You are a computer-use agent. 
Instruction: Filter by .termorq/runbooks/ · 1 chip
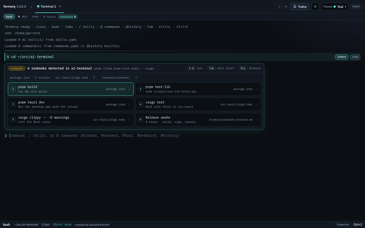click(x=119, y=78)
